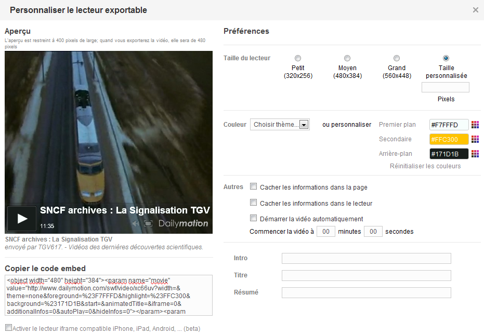
Task: Close the Personnaliser le lecteur exportable dialog
Action: 475,10
